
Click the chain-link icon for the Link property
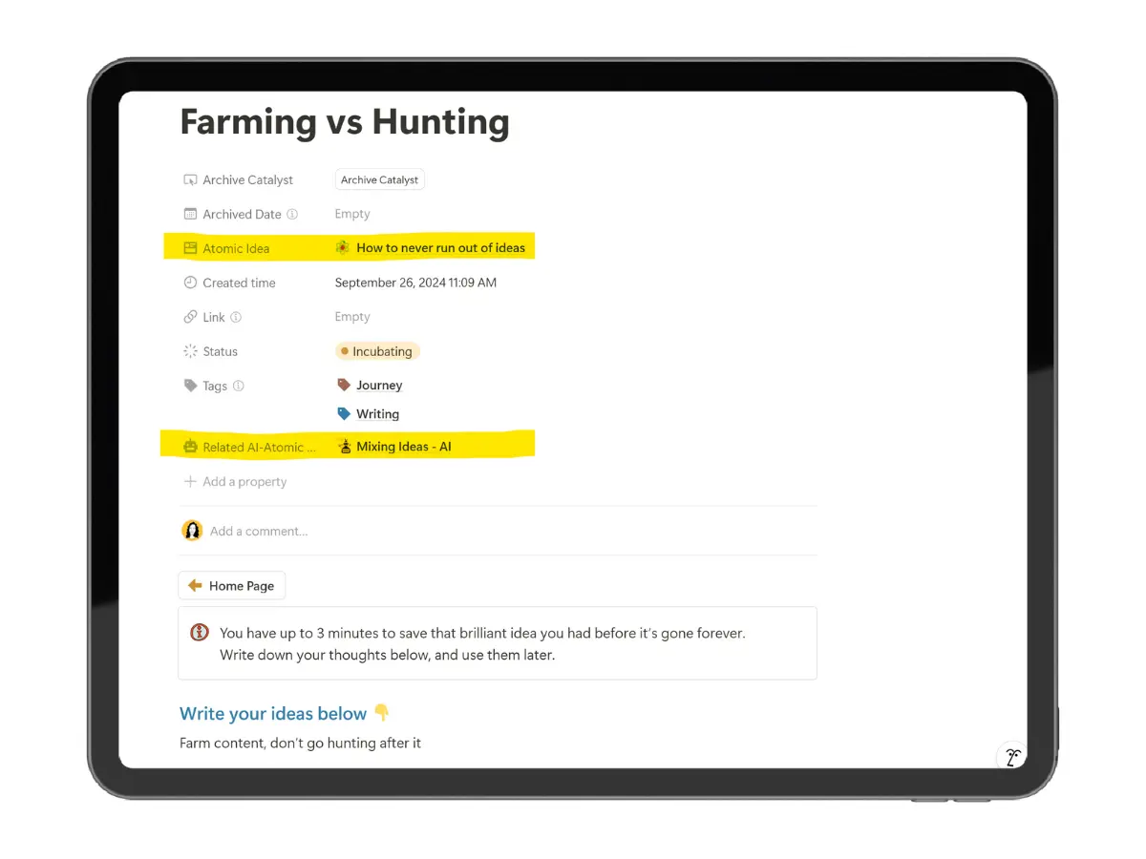[x=190, y=316]
